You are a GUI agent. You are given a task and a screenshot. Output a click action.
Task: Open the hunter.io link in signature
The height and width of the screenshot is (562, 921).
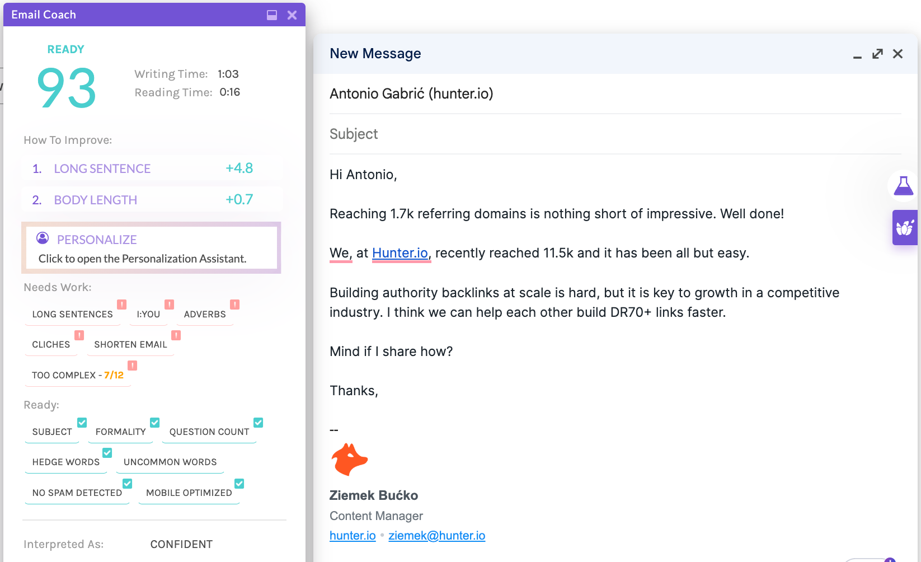click(x=353, y=536)
